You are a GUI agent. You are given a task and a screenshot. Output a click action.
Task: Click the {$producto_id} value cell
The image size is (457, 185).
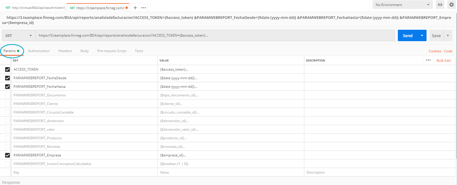231,138
